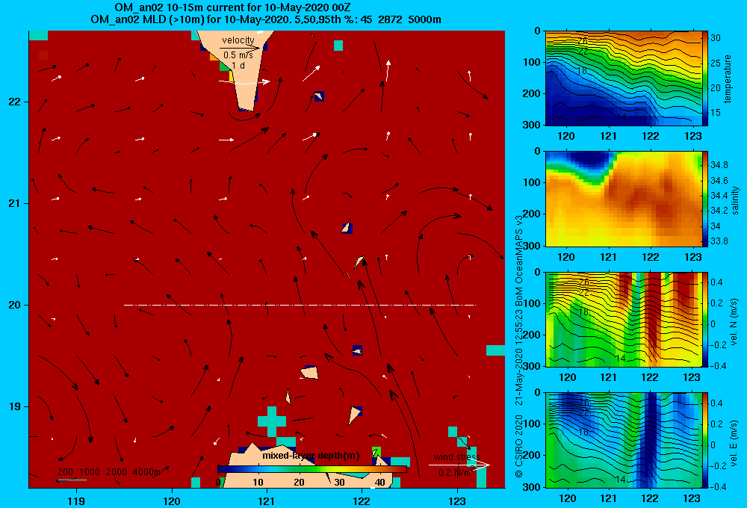Click the "21-May-2020 12:55:23" timestamp text
This screenshot has height=508, width=747.
pos(519,357)
